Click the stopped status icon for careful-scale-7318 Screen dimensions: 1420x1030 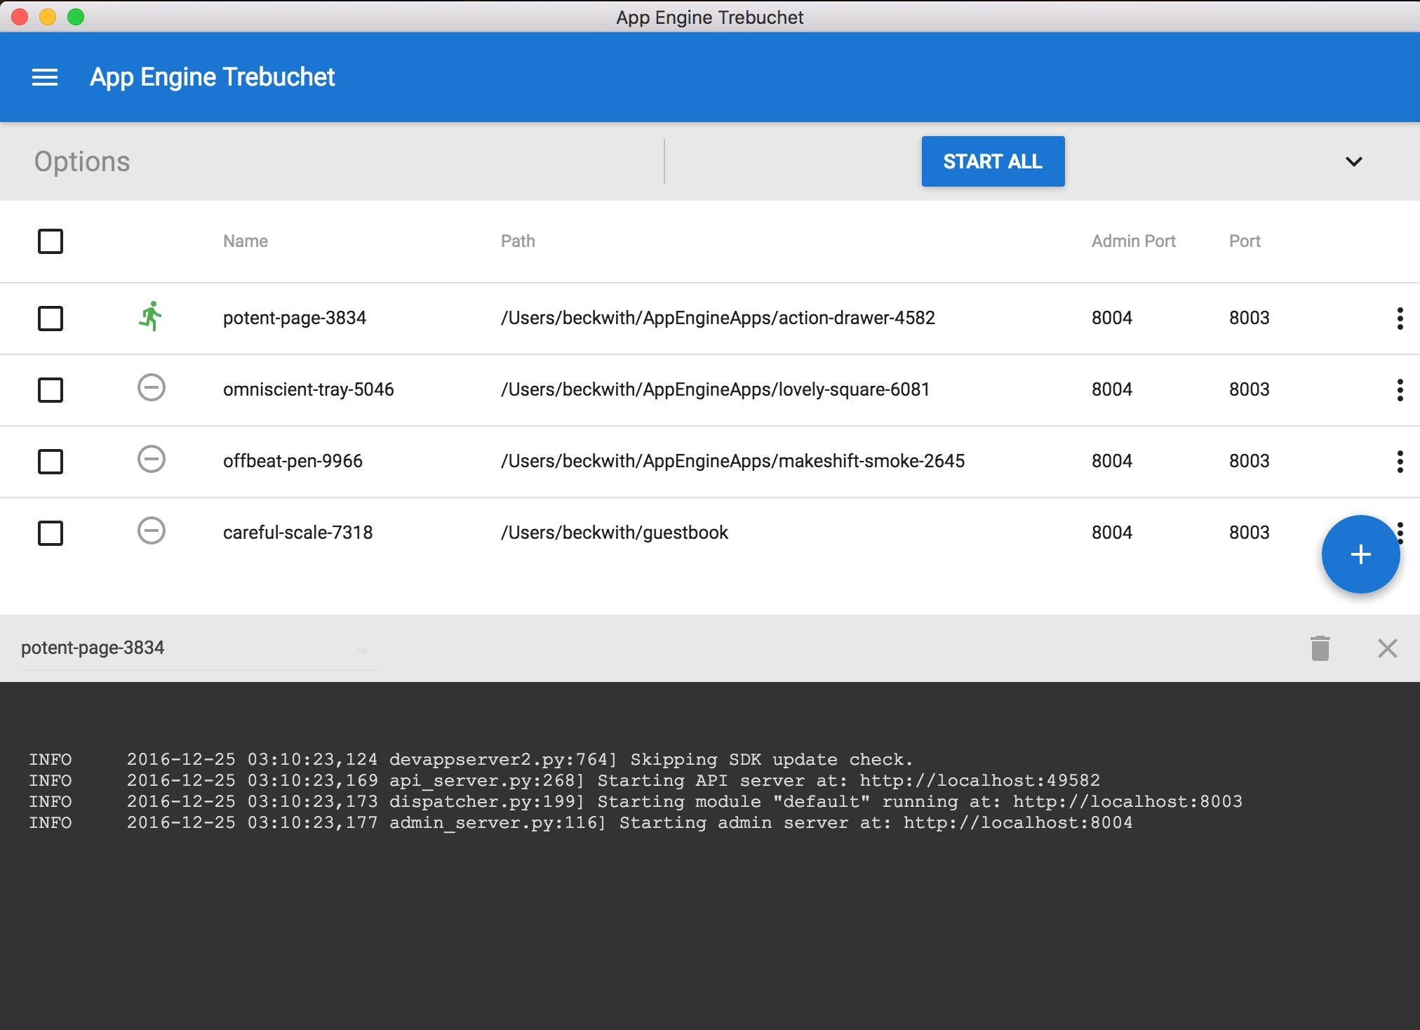point(151,531)
